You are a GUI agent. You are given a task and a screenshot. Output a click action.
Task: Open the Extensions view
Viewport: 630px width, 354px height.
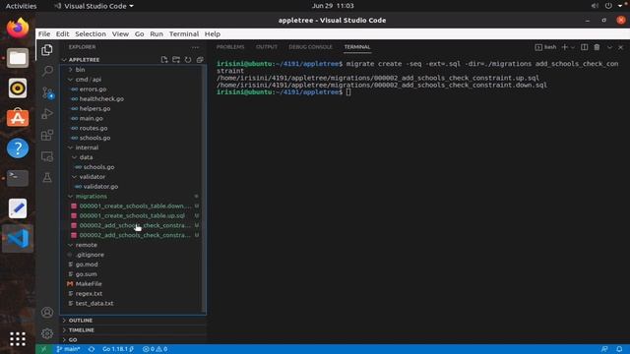click(x=47, y=136)
